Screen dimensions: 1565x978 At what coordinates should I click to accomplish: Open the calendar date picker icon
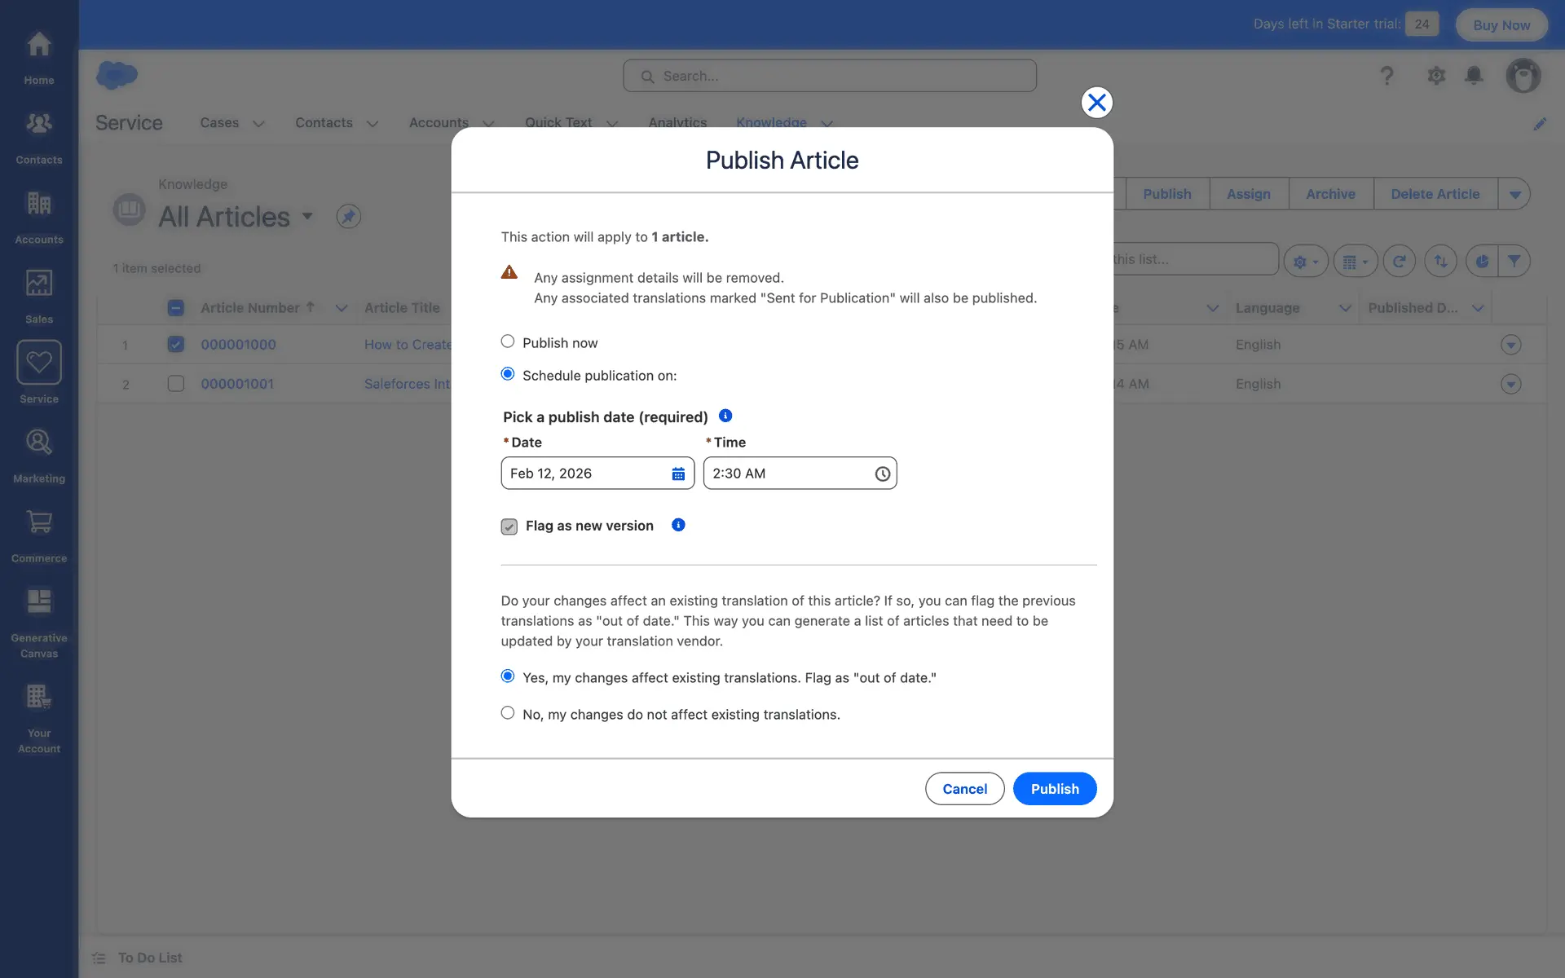(677, 474)
